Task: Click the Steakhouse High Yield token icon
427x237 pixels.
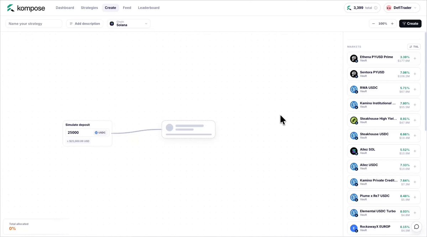Action: [354, 120]
